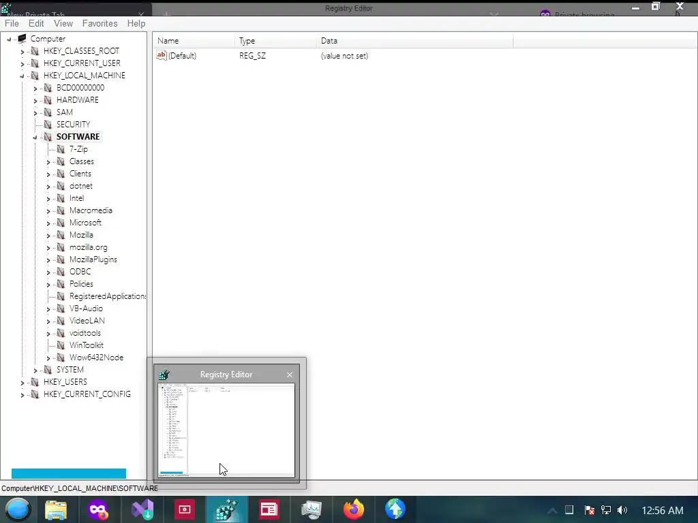Click the SOFTWARE key folder icon
Image resolution: width=698 pixels, height=523 pixels.
pos(48,136)
